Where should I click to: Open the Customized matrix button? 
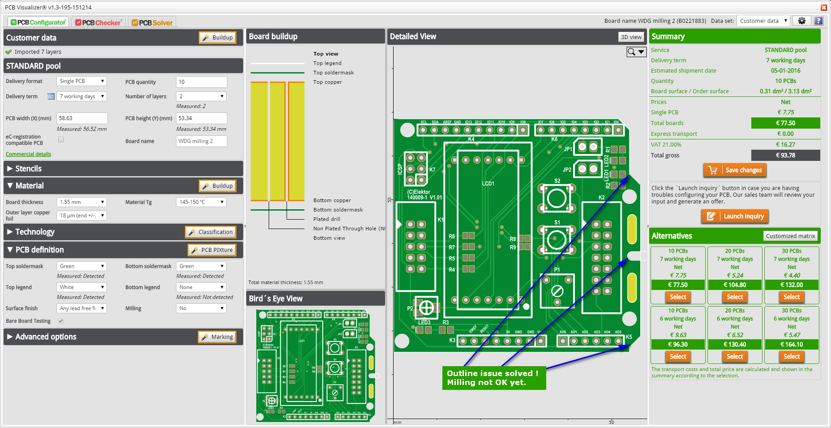pyautogui.click(x=790, y=236)
